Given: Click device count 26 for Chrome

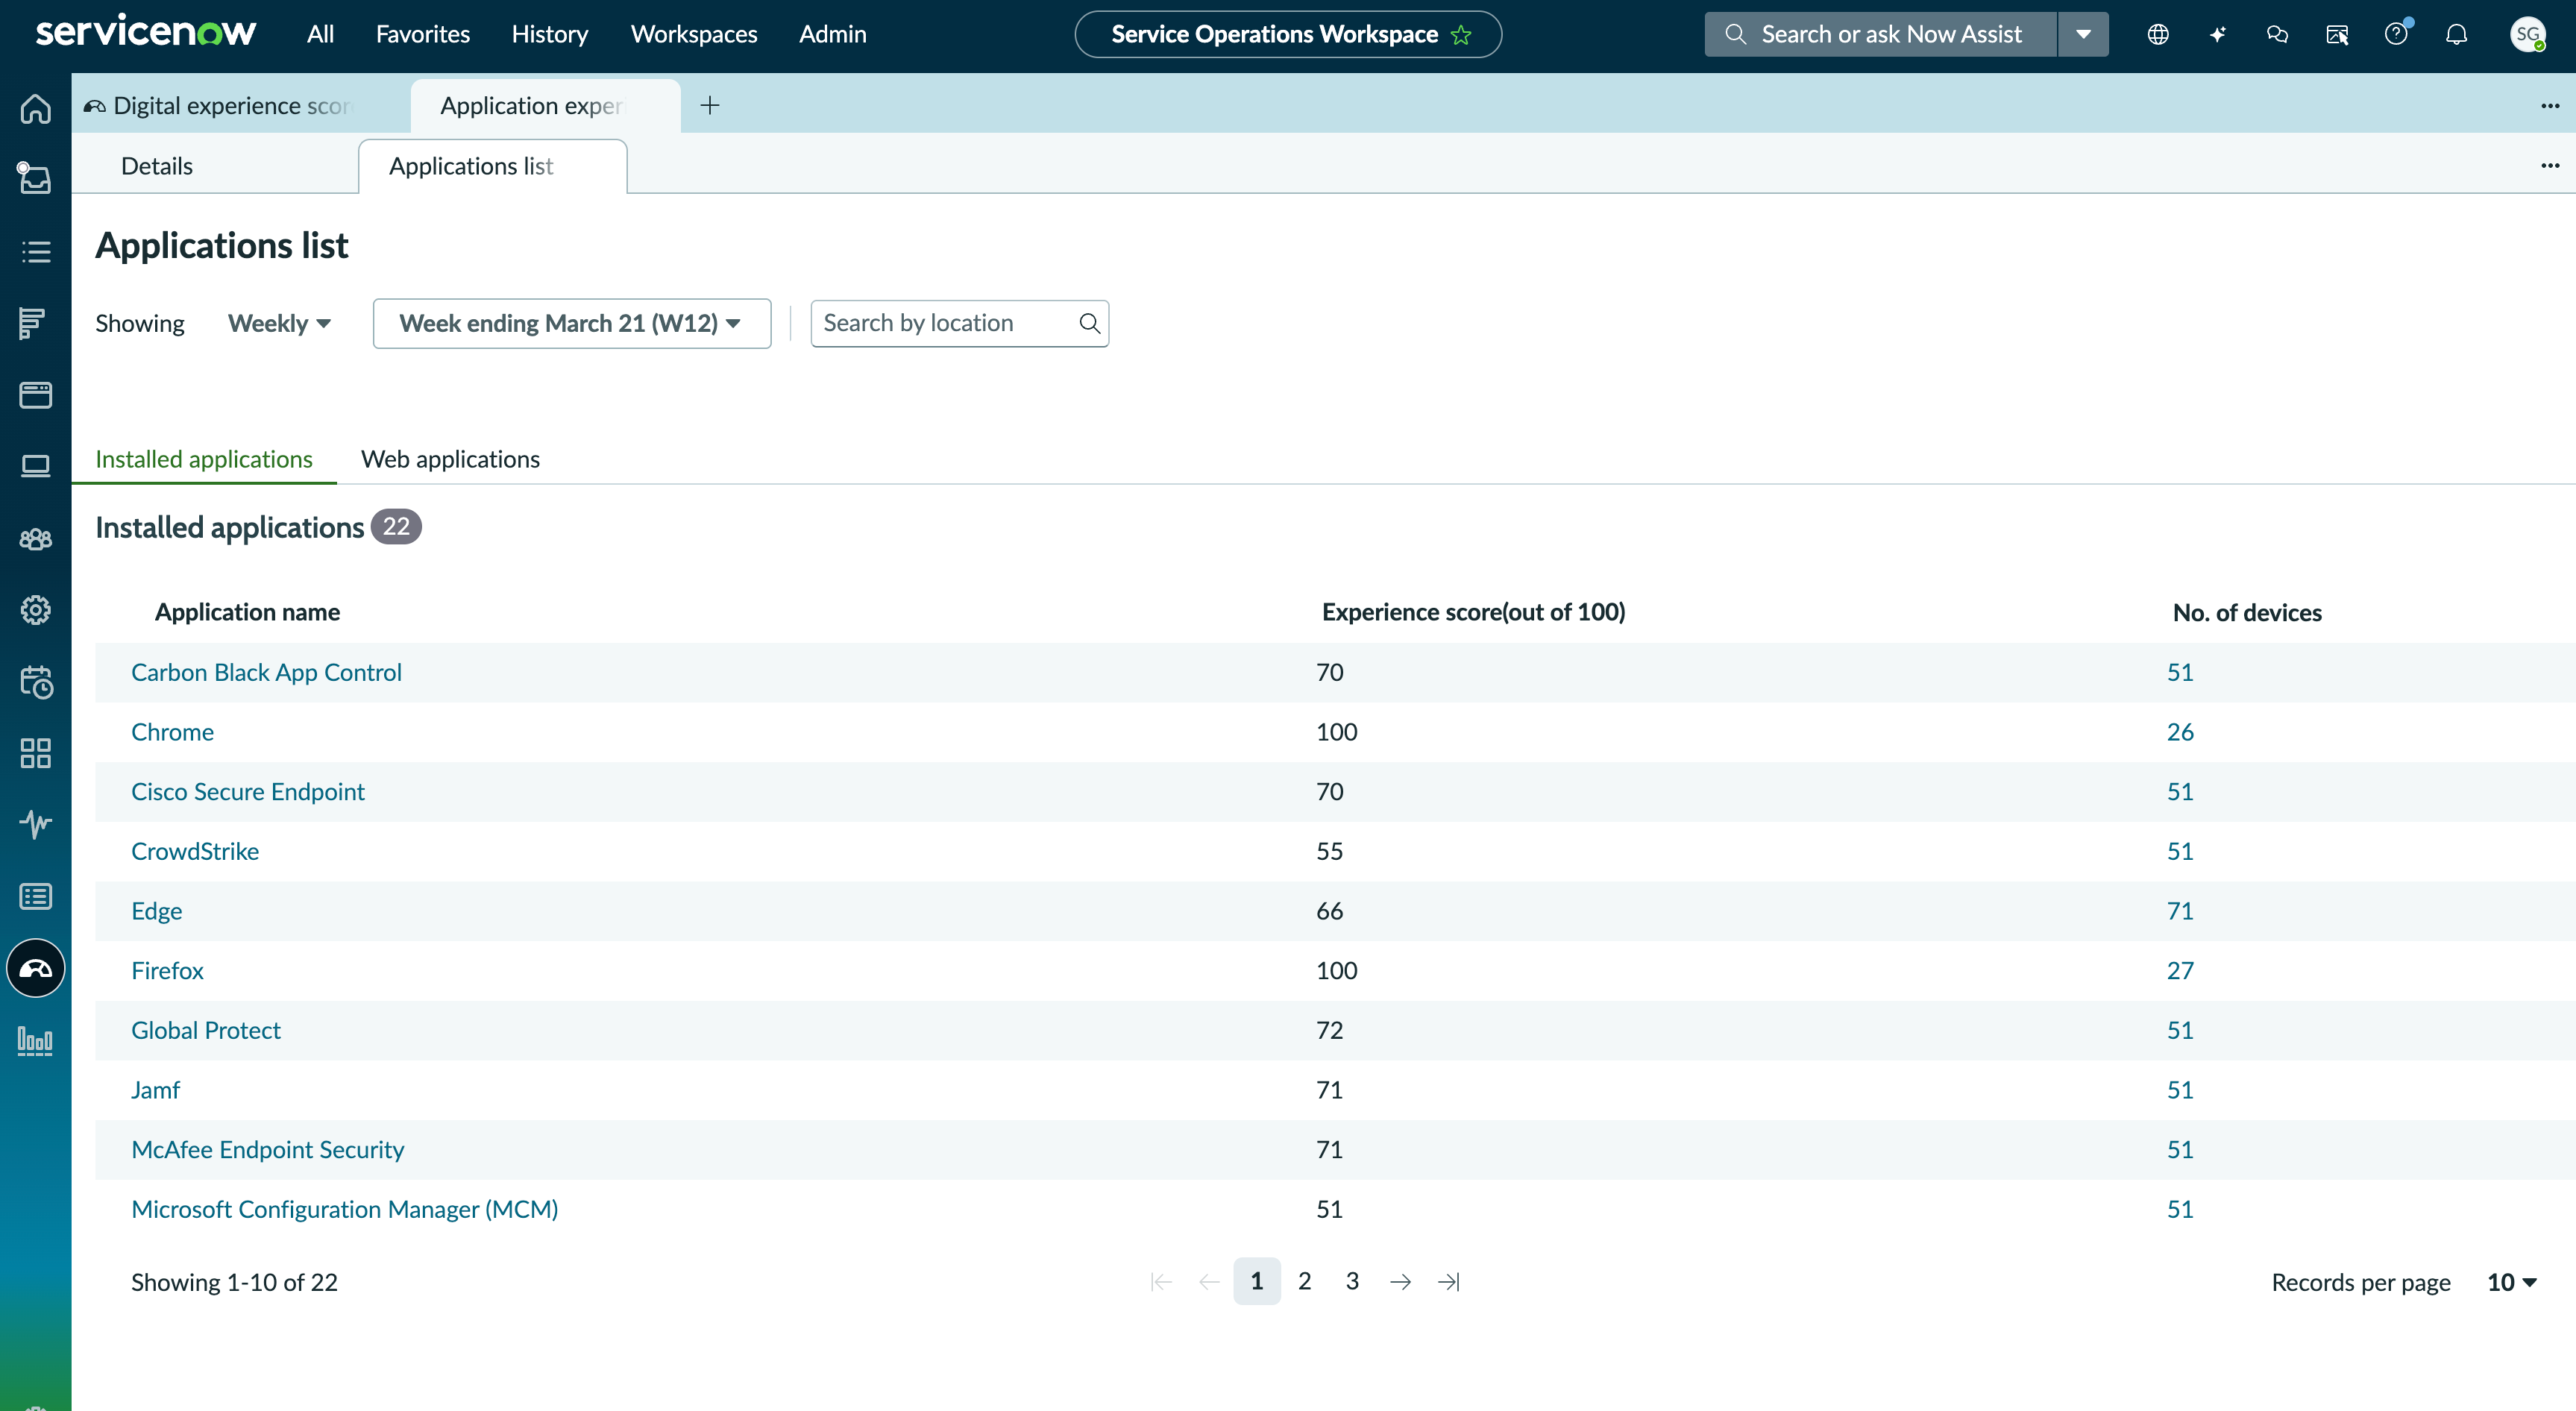Looking at the screenshot, I should point(2180,732).
